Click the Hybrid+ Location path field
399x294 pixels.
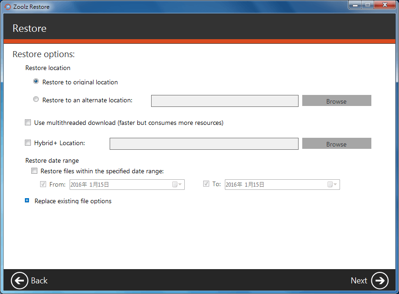coord(204,144)
